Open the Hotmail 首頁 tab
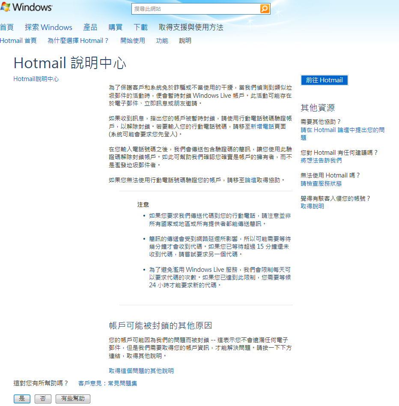399x406 pixels. [18, 41]
